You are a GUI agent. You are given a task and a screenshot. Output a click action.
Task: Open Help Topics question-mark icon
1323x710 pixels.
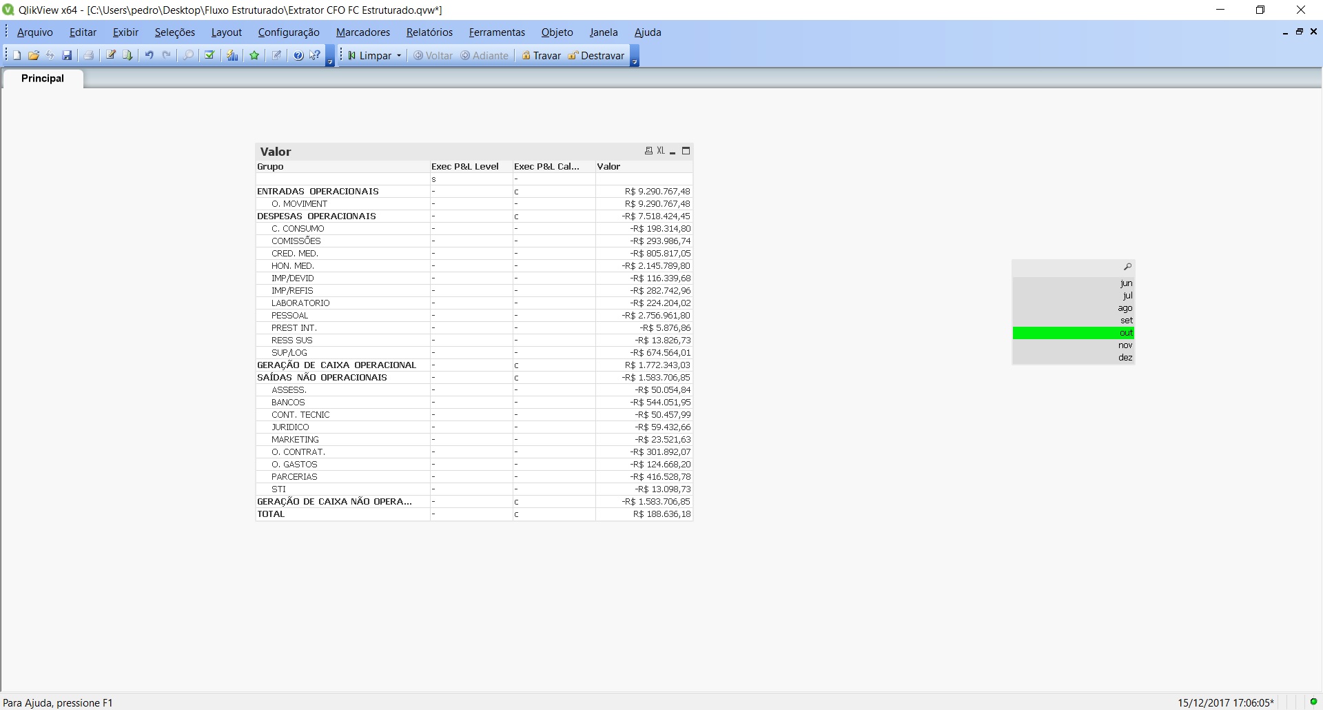298,56
